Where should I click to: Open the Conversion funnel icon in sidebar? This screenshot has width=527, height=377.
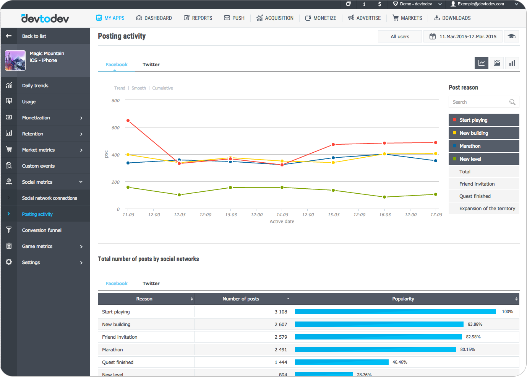(9, 230)
